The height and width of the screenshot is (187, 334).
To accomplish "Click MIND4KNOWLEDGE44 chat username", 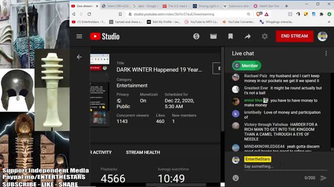I will click(x=264, y=146).
